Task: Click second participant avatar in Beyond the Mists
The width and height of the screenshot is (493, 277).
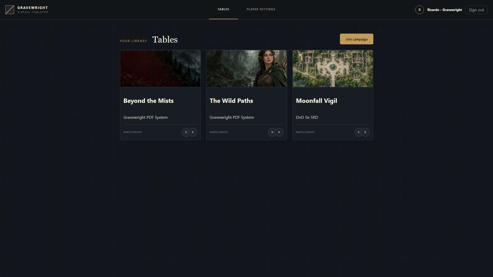Action: coord(193,132)
